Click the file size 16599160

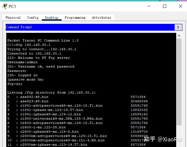[x=139, y=114]
